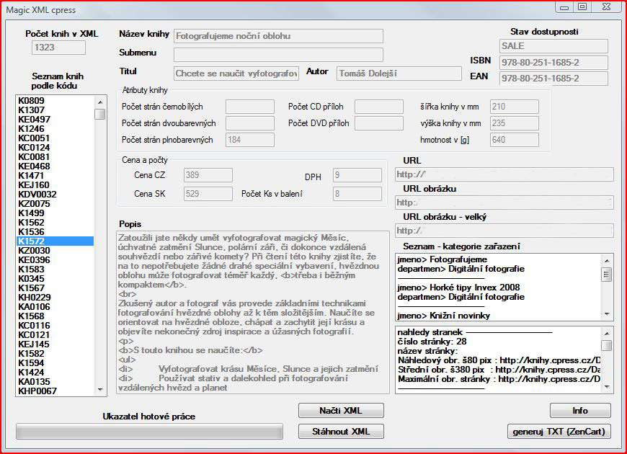Select highlighted item K1572 in book list

[x=55, y=241]
